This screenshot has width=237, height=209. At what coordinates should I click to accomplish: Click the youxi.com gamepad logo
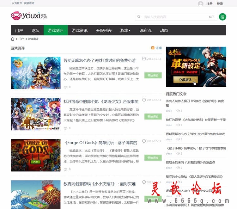[x=29, y=15]
